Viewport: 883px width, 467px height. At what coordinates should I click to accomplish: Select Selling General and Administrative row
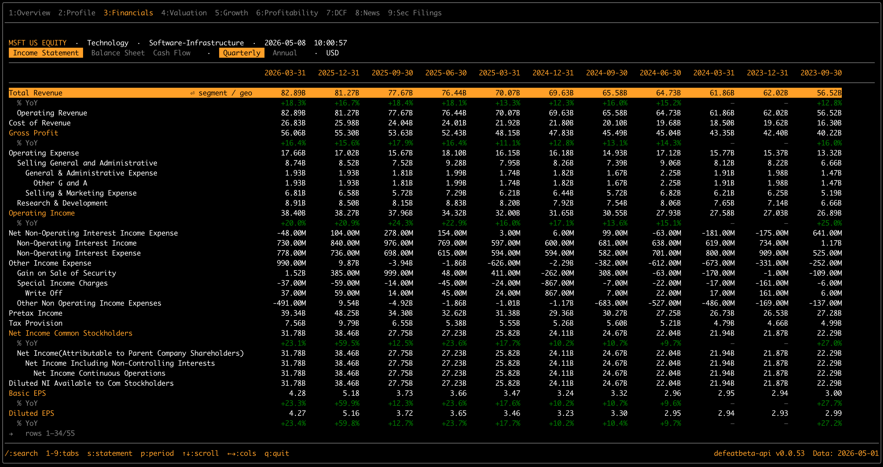click(x=87, y=163)
